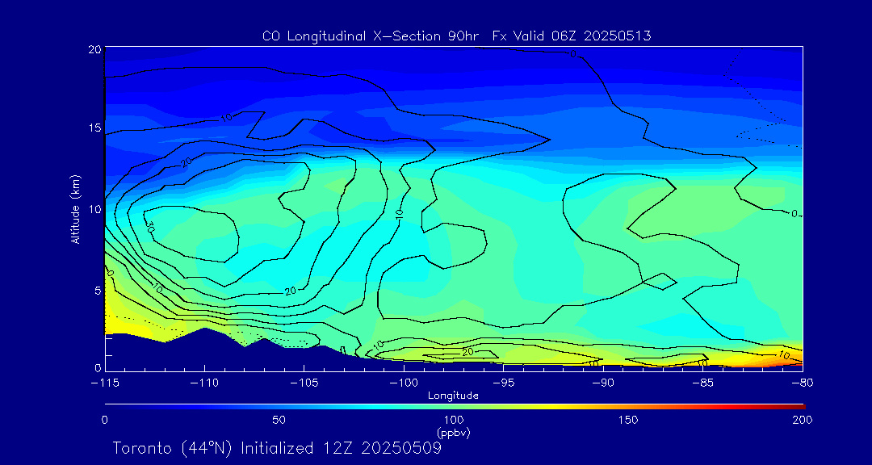Click the 20 km altitude tick label

point(94,49)
